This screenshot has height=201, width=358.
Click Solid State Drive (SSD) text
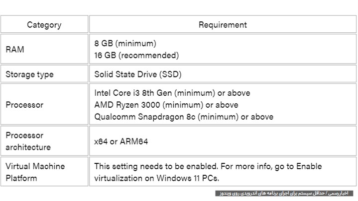[138, 74]
